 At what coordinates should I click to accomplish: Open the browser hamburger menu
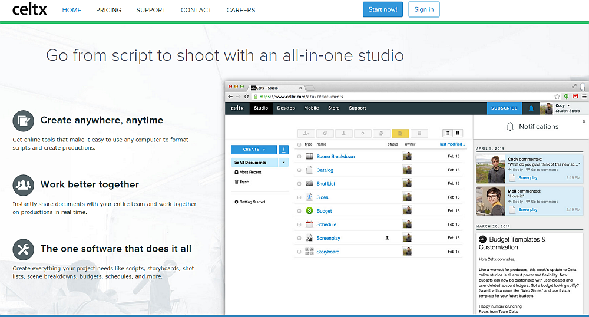tap(584, 97)
